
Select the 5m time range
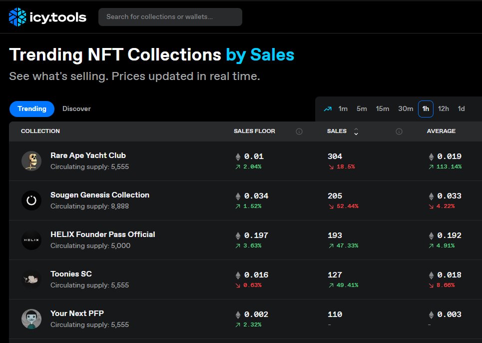362,109
